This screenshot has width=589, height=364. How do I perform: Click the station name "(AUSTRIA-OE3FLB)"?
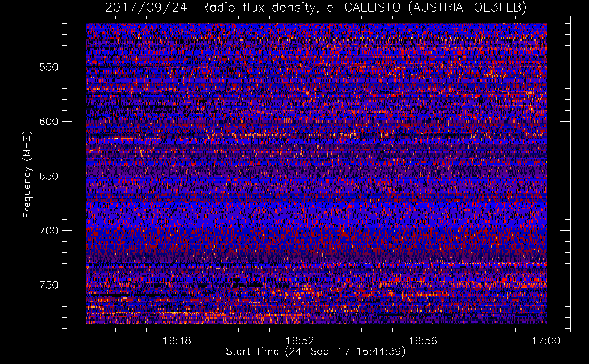pos(467,7)
